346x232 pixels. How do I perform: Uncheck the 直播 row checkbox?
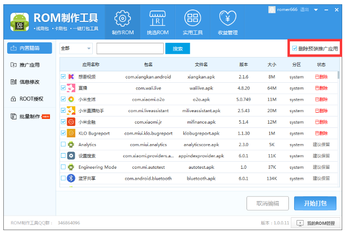click(x=63, y=87)
